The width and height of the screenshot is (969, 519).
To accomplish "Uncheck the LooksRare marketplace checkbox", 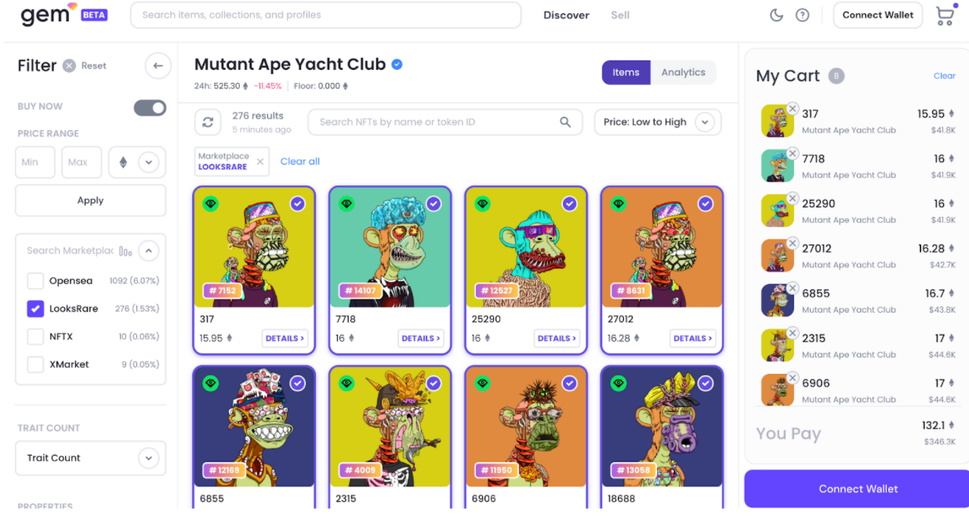I will (x=35, y=309).
